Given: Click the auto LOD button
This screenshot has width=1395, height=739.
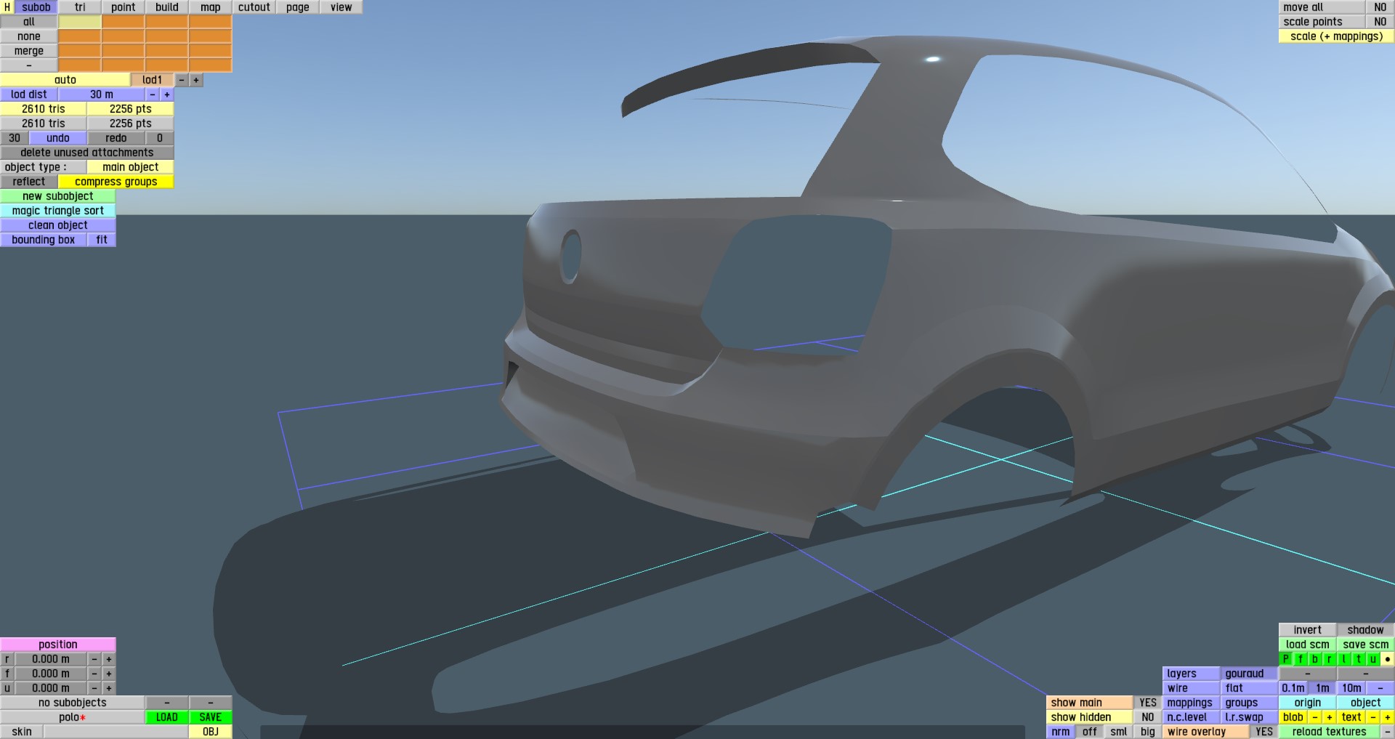Looking at the screenshot, I should click(x=65, y=80).
